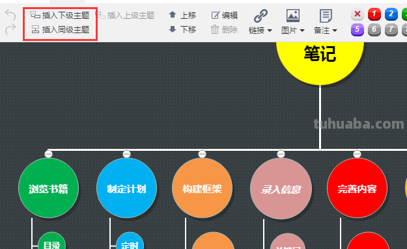Collapse the 构建框架 branch

[x=203, y=154]
